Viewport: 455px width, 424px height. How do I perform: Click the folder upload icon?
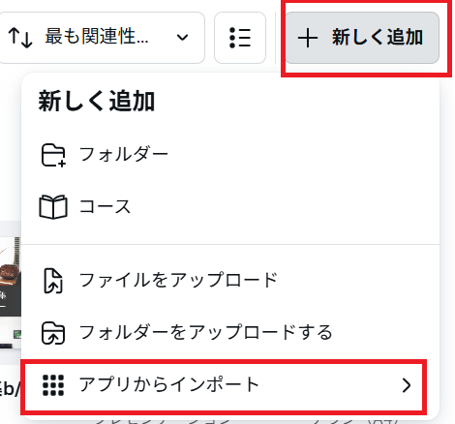tap(53, 333)
